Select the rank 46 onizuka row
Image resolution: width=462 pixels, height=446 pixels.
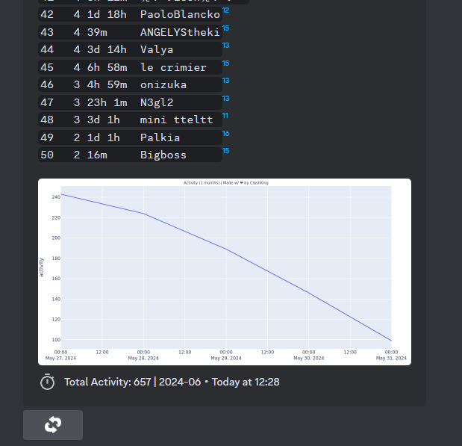pos(130,84)
